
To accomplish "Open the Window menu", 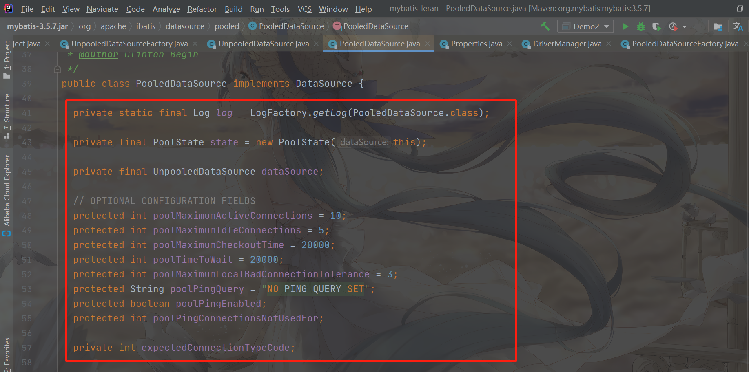I will tap(333, 9).
